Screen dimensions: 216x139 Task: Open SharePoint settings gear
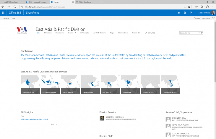185,13
